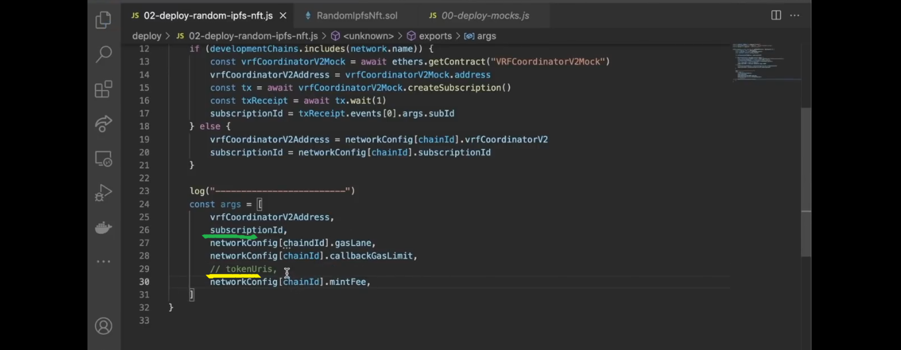Open the Run and Debug view
This screenshot has width=901, height=350.
(x=103, y=193)
